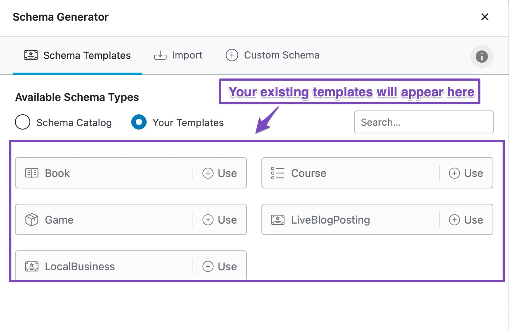This screenshot has width=509, height=331.
Task: Click the Game box icon
Action: click(x=32, y=220)
